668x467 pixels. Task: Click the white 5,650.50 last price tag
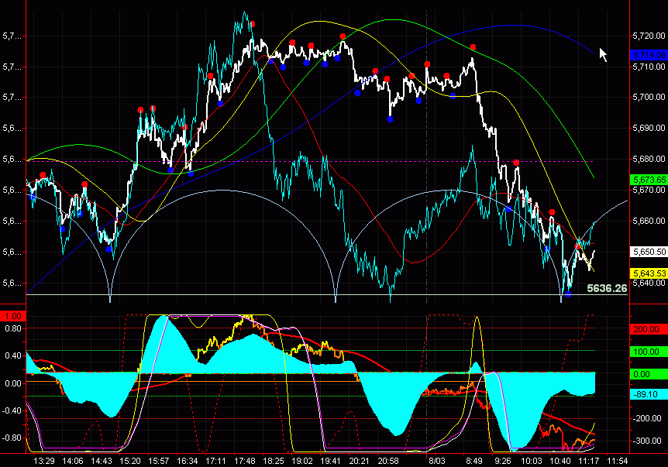pos(648,252)
